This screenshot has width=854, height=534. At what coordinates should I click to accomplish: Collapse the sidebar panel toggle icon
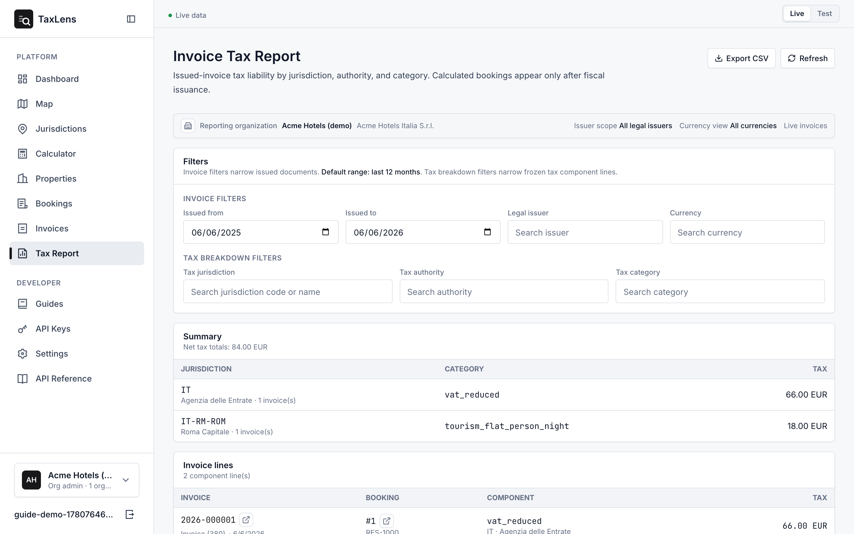tap(131, 19)
